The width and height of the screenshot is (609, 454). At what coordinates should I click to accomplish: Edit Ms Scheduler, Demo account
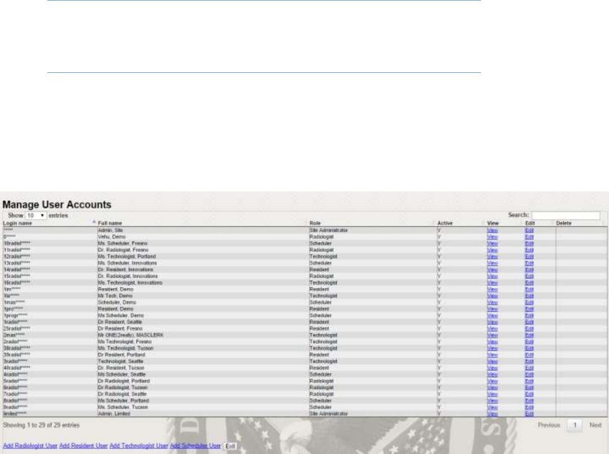pos(529,316)
